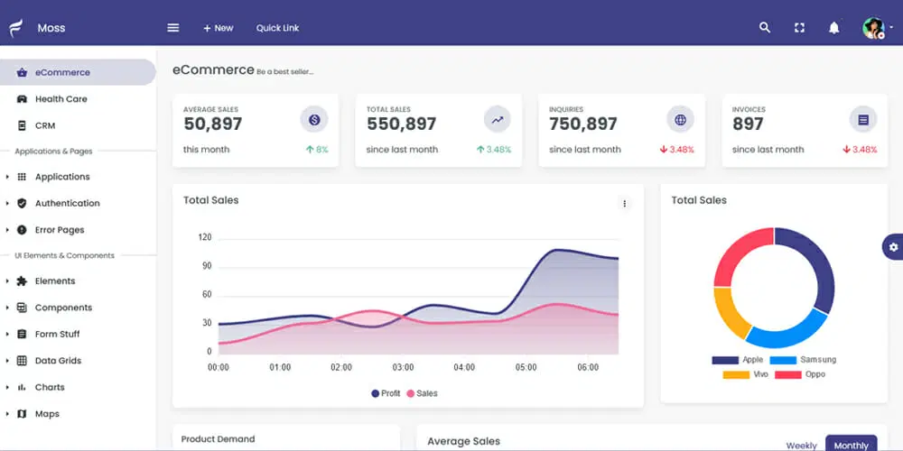Expand the Charts tree arrow
This screenshot has height=451, width=903.
point(7,387)
